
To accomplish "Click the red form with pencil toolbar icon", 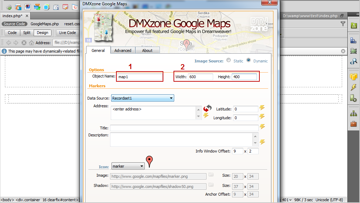I will (66, 7).
